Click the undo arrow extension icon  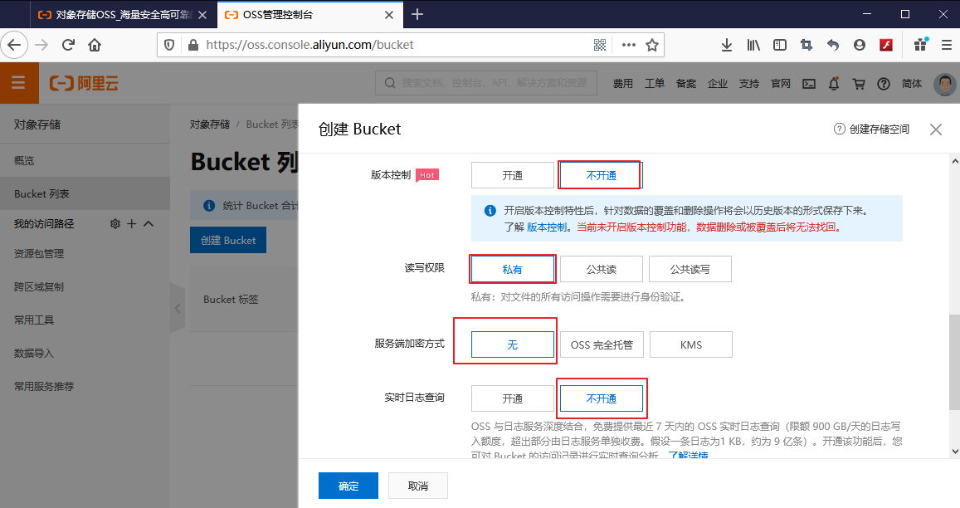(x=833, y=45)
